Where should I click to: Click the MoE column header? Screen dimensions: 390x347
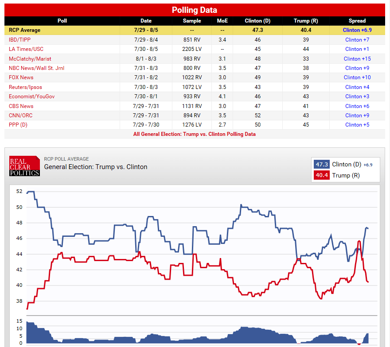(222, 21)
